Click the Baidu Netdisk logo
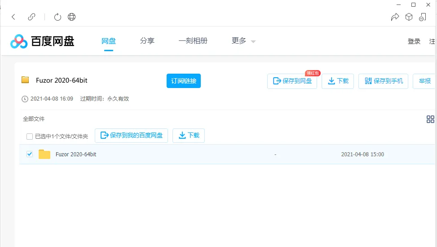Viewport: 437px width, 247px height. tap(42, 41)
